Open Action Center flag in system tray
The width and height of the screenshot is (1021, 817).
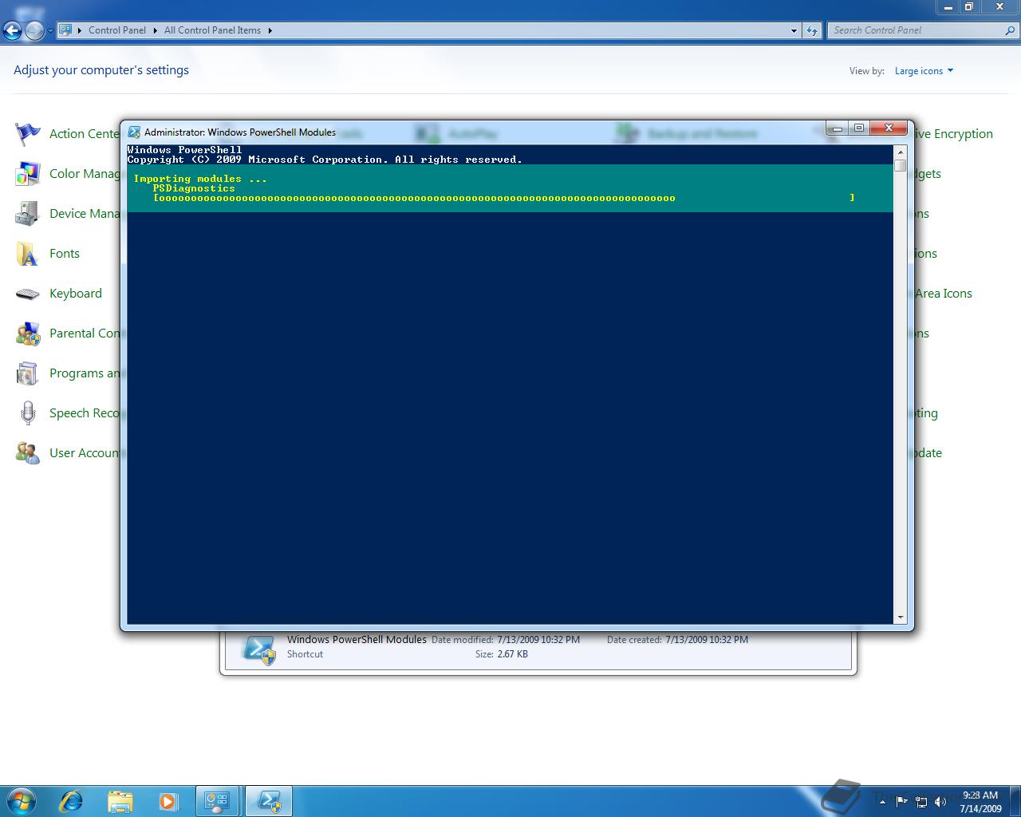coord(901,802)
